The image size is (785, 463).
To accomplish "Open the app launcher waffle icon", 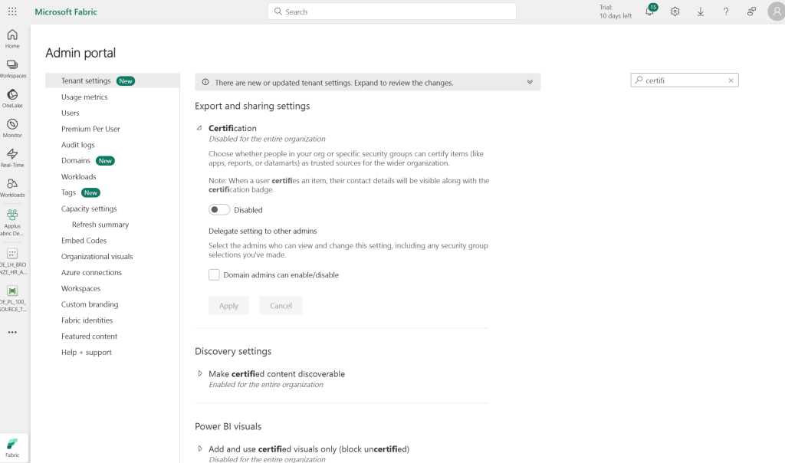I will (12, 11).
